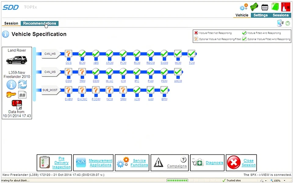The width and height of the screenshot is (293, 184).
Task: Click the PCM module check icon
Action: 123,54
